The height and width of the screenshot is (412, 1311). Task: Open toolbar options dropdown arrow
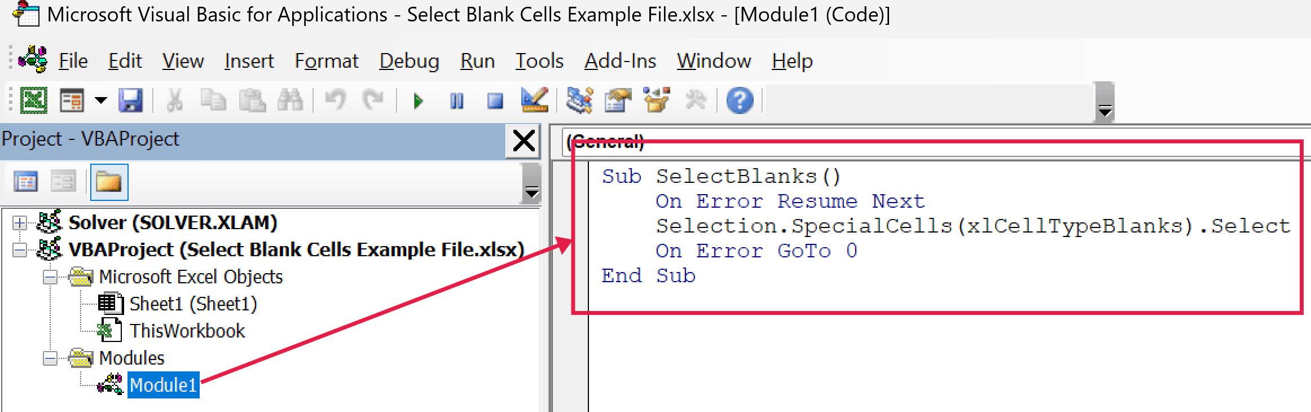1105,111
